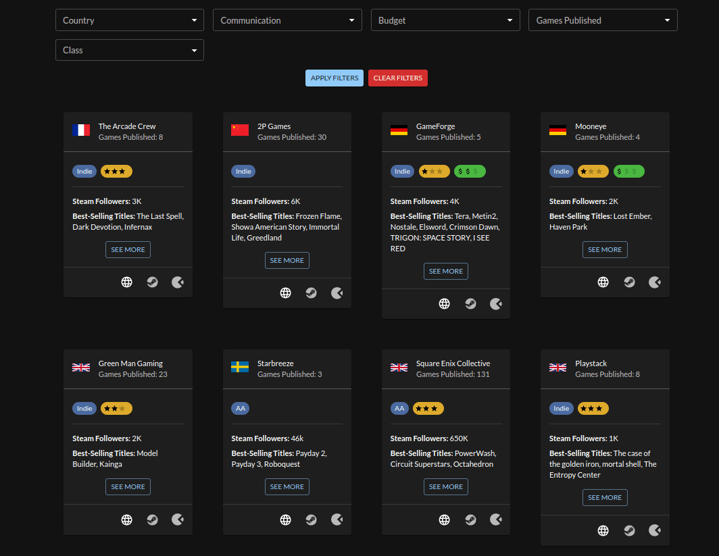Click the Pac-Man-shaped icon on Square Enix Collective card
The image size is (719, 556).
coord(496,520)
